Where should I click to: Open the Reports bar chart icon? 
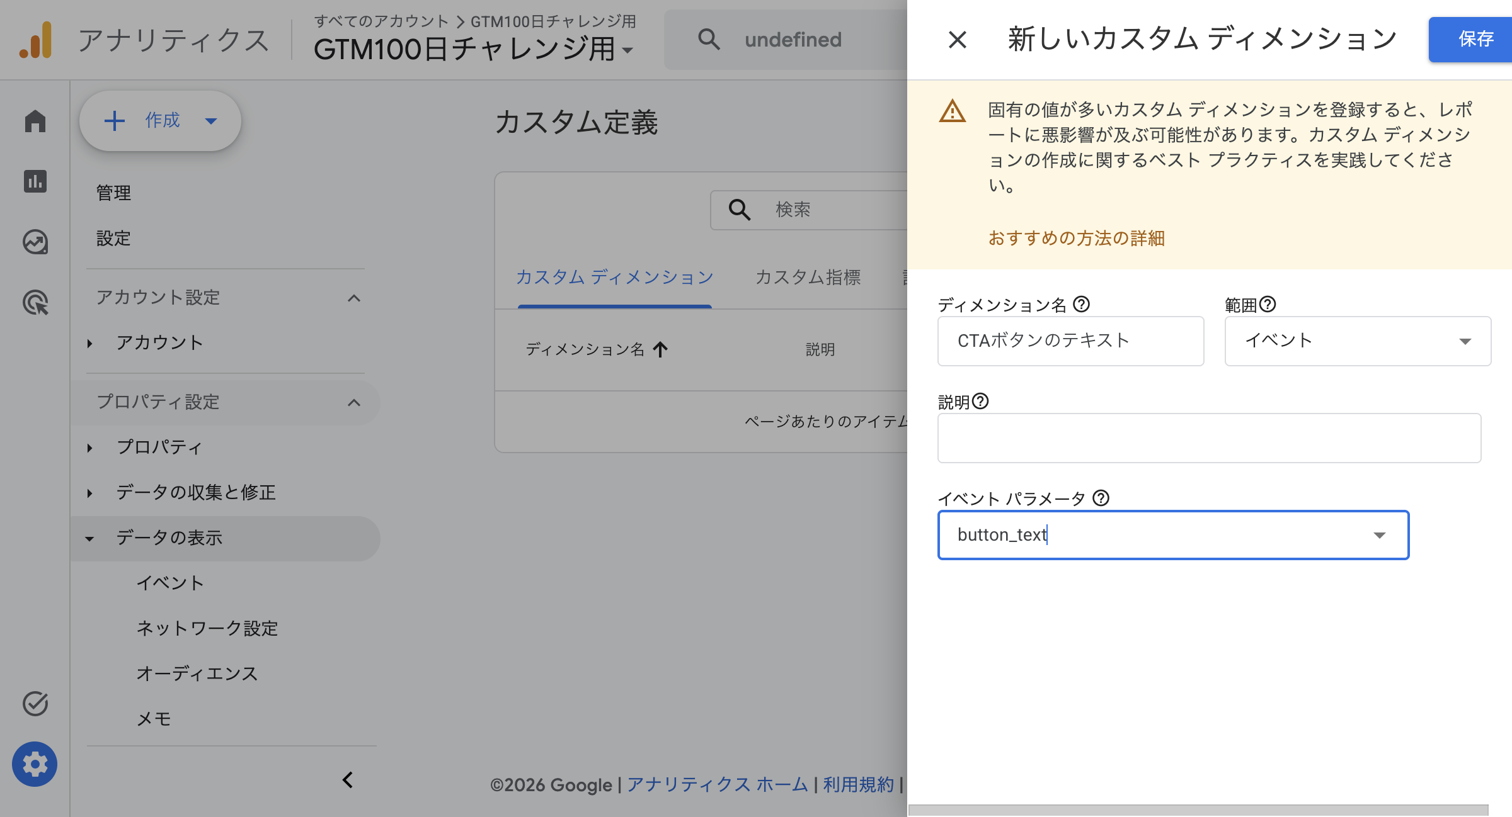click(x=35, y=181)
